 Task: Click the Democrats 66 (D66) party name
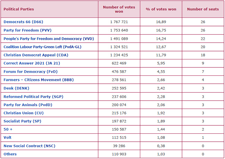[x=21, y=22]
